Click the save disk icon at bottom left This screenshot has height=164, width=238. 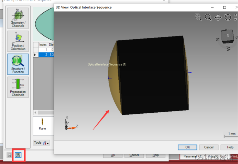(9, 155)
